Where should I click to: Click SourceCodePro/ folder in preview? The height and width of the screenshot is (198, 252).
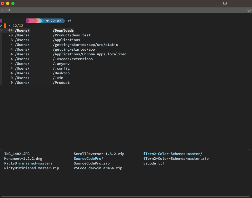(88, 158)
